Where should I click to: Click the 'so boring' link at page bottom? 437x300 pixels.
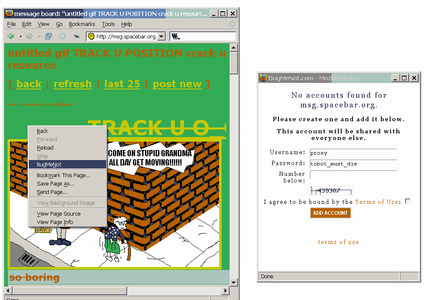click(x=34, y=277)
